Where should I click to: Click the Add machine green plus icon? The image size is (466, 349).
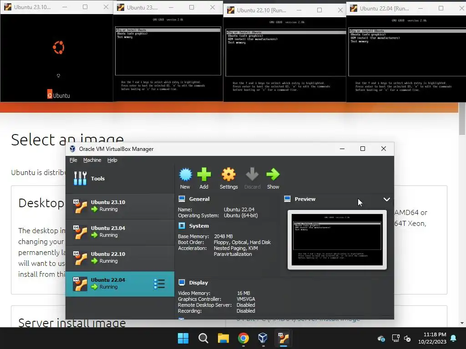pyautogui.click(x=204, y=174)
